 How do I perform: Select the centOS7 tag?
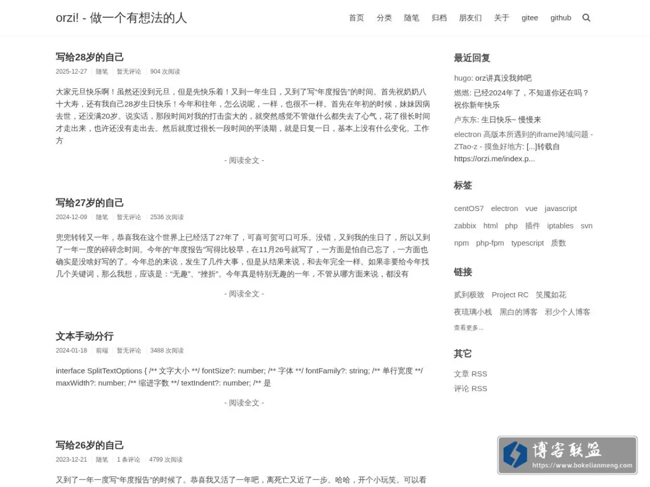click(x=469, y=208)
